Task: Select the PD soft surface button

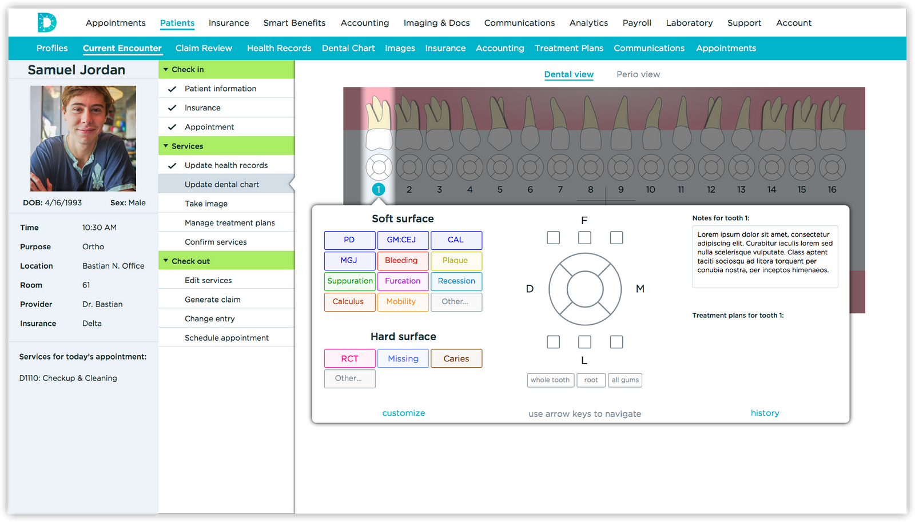Action: click(349, 240)
